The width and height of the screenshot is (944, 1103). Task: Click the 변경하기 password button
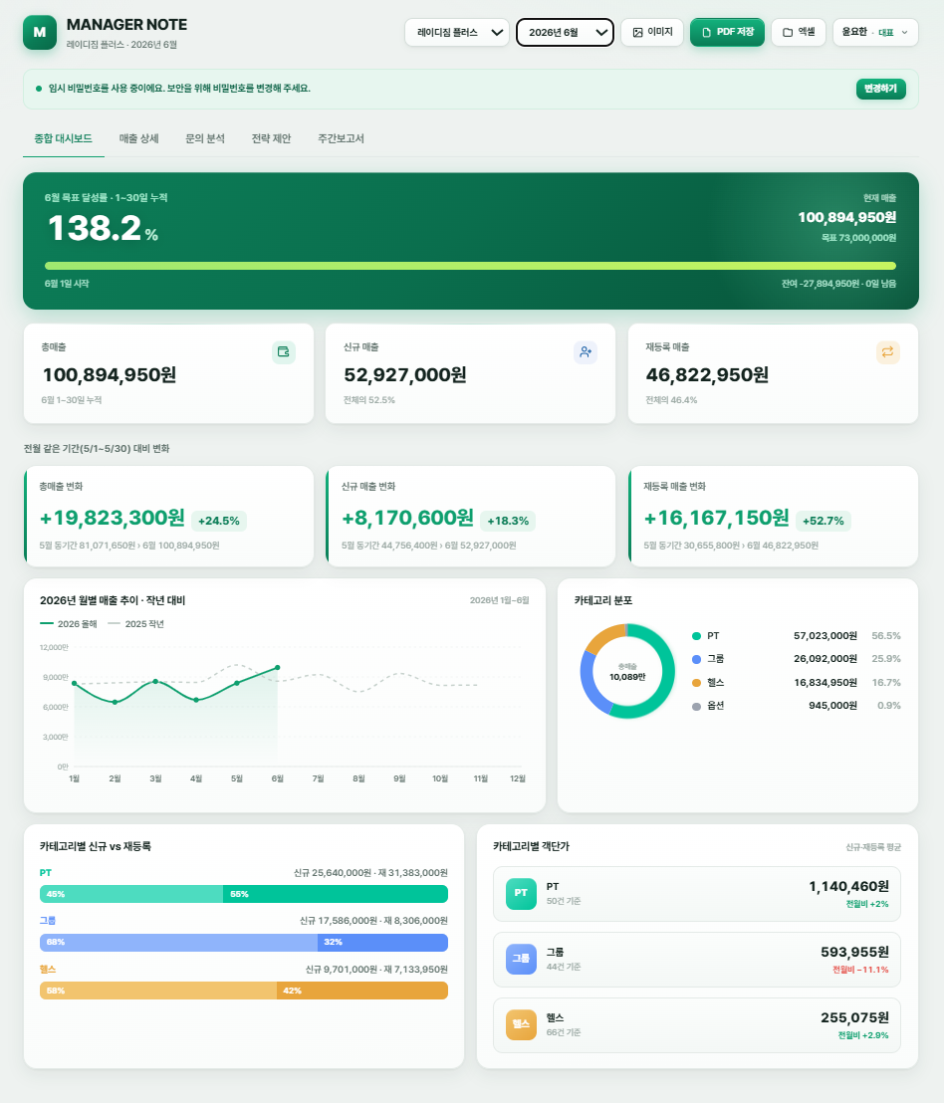pyautogui.click(x=880, y=89)
